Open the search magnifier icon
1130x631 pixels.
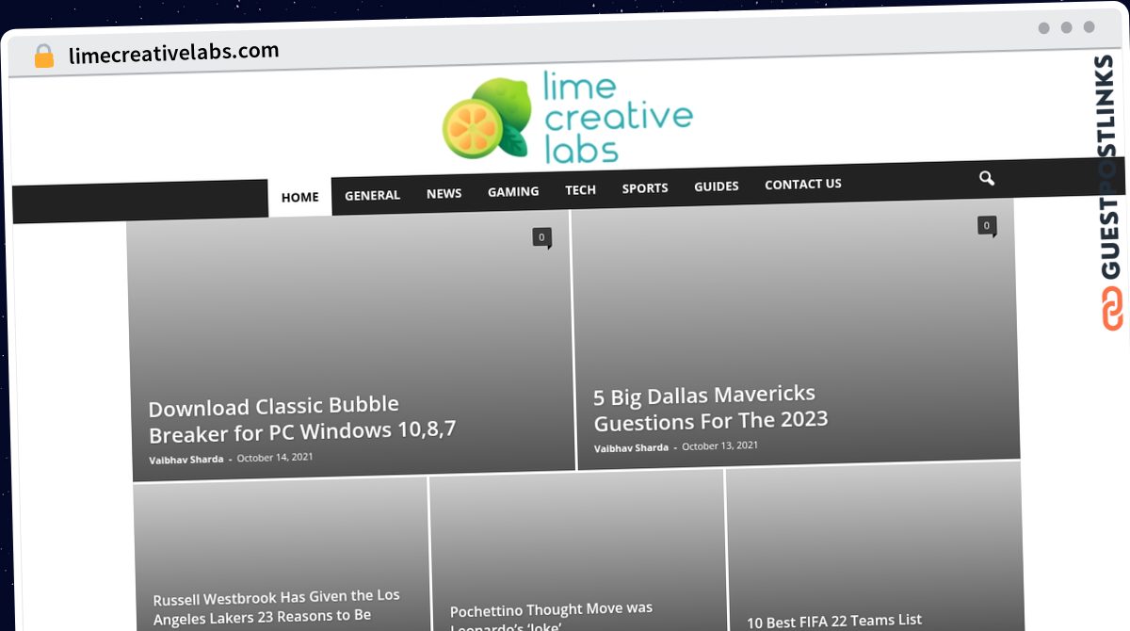coord(986,178)
